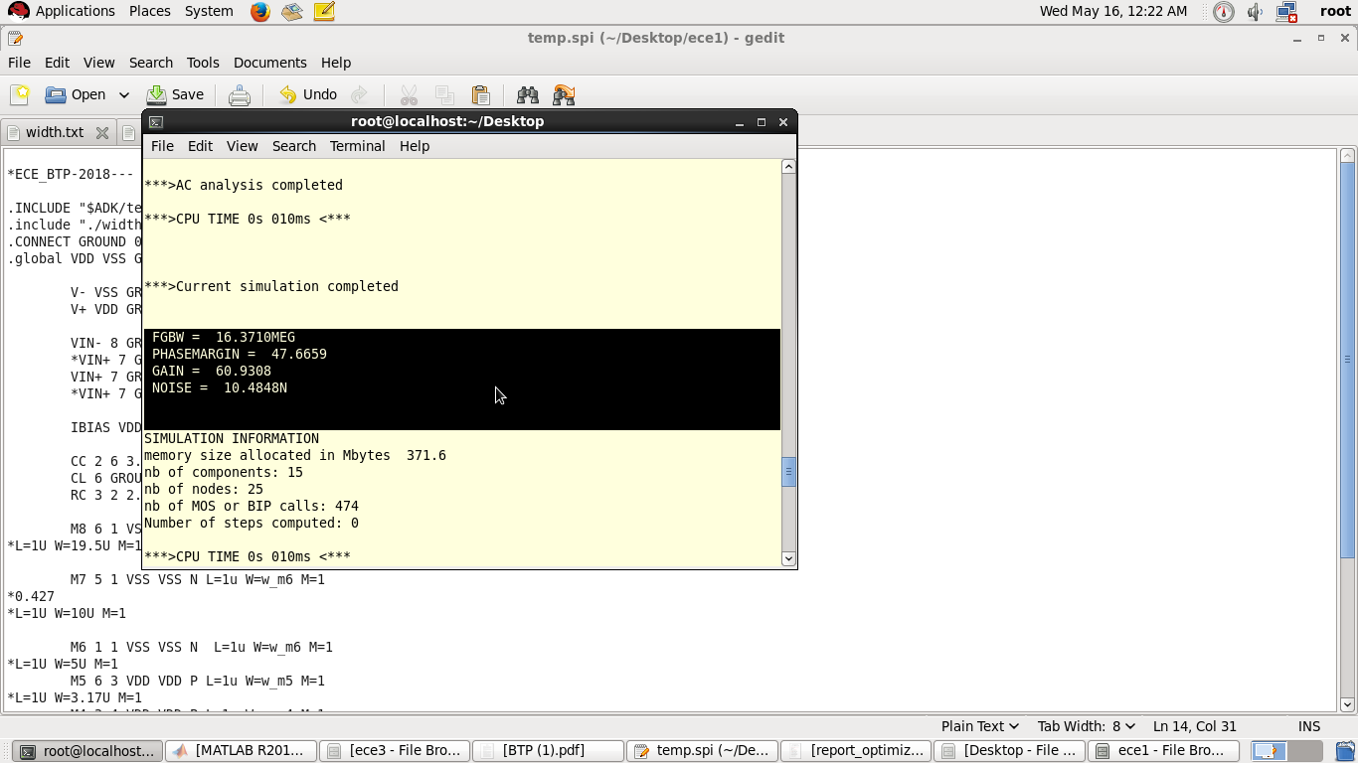Open the terminal Help menu
Image resolution: width=1358 pixels, height=763 pixels.
[414, 146]
